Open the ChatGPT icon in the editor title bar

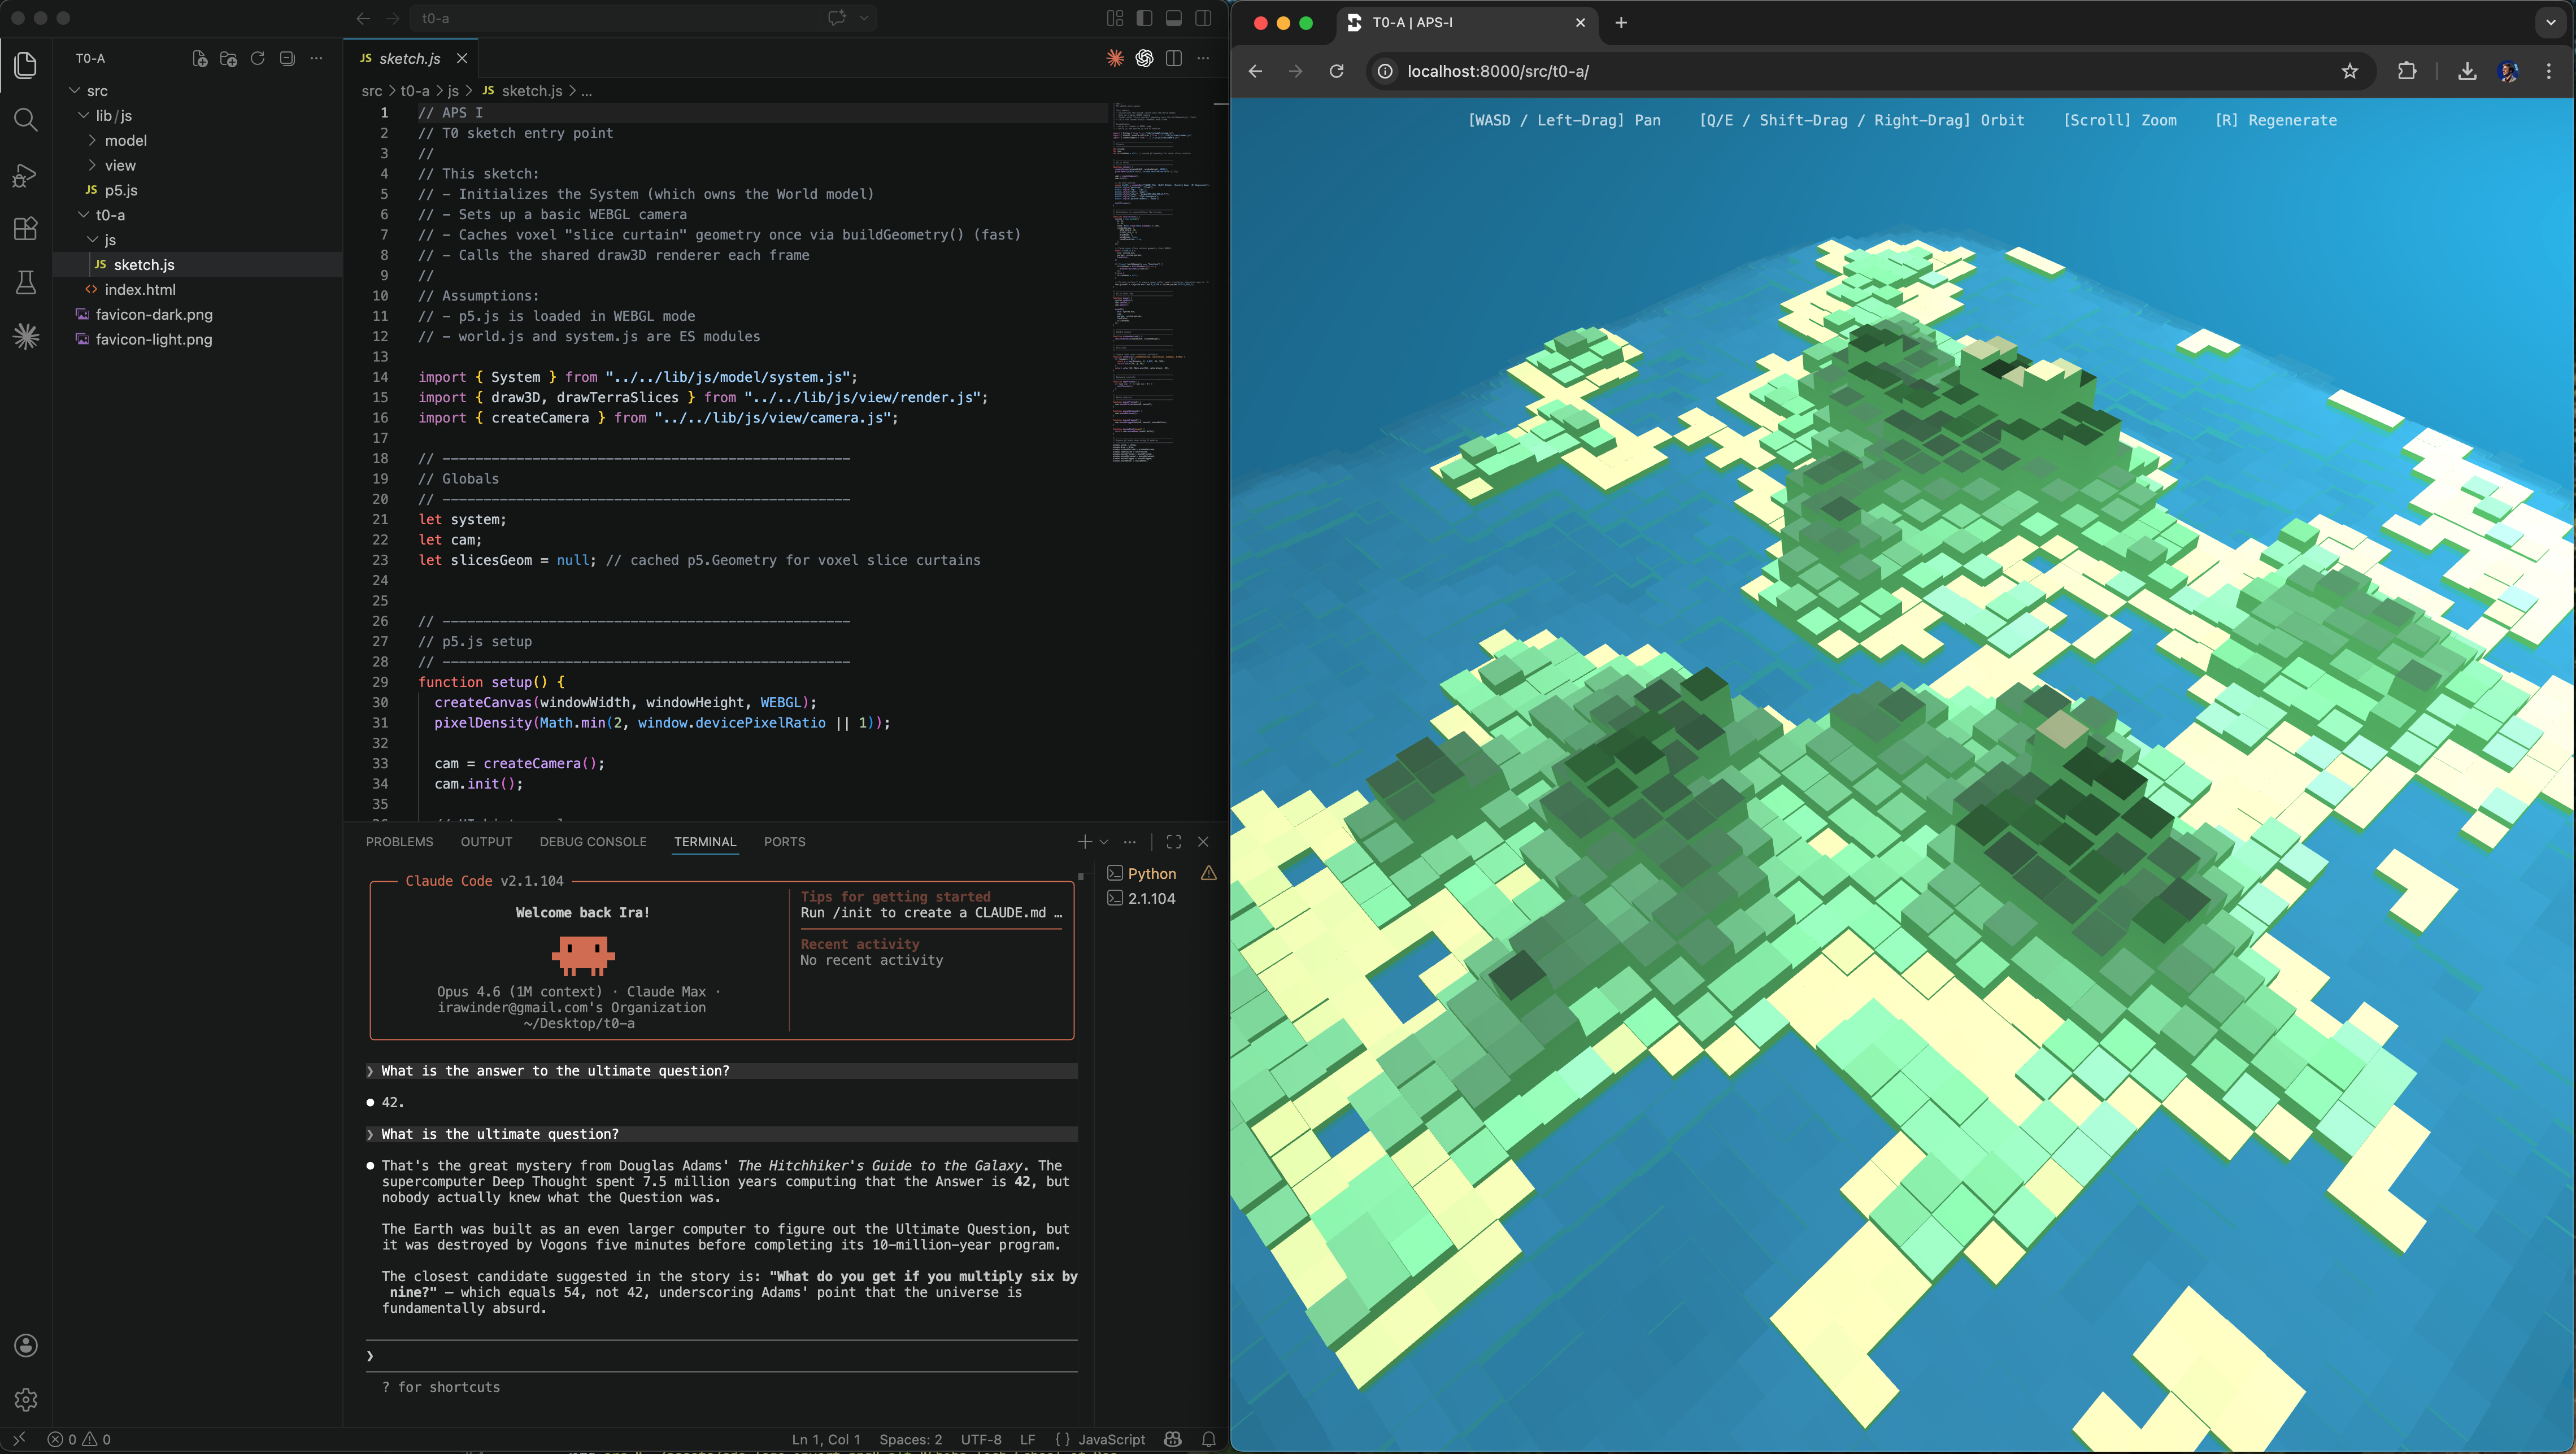[x=1144, y=58]
